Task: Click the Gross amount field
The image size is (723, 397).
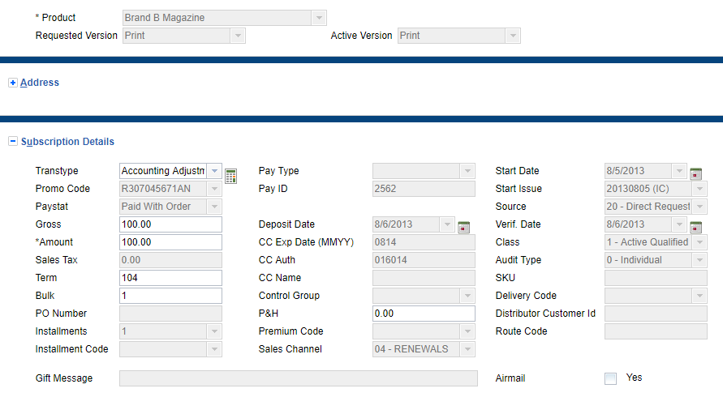Action: coord(170,224)
